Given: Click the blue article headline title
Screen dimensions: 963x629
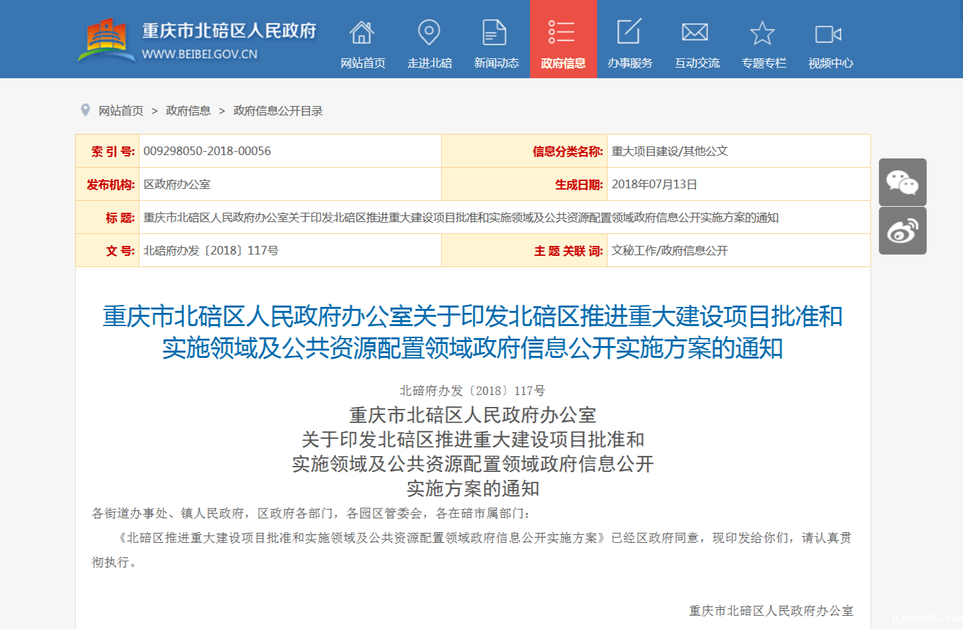Looking at the screenshot, I should 472,332.
